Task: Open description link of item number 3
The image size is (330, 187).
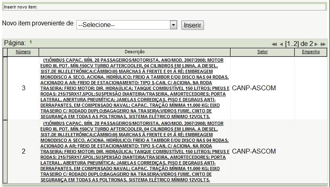Action: click(x=135, y=88)
